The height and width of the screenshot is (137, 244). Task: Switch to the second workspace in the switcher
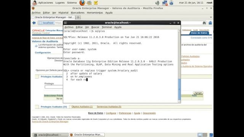click(x=205, y=135)
